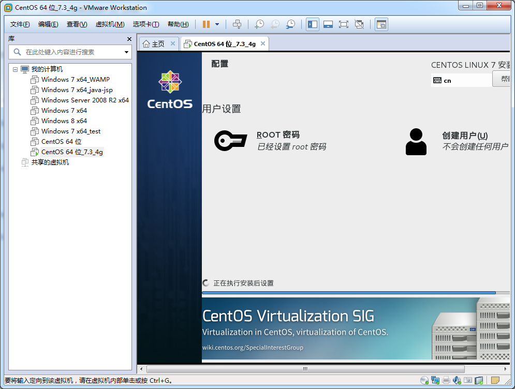Viewport: 515px width, 389px height.
Task: Revert to the previous snapshot icon
Action: pyautogui.click(x=275, y=24)
